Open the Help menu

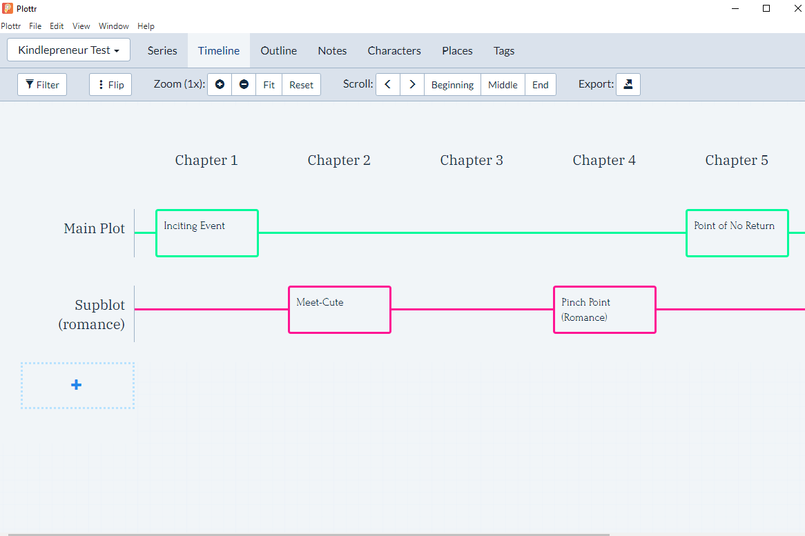tap(146, 26)
